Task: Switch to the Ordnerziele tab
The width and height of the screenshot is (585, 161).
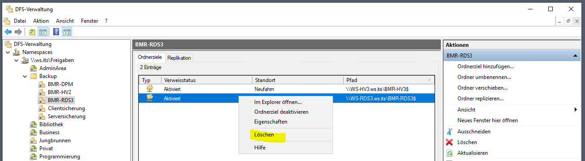Action: (149, 58)
